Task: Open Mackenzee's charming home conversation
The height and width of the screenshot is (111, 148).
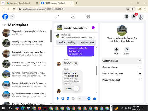Action: coord(26,64)
